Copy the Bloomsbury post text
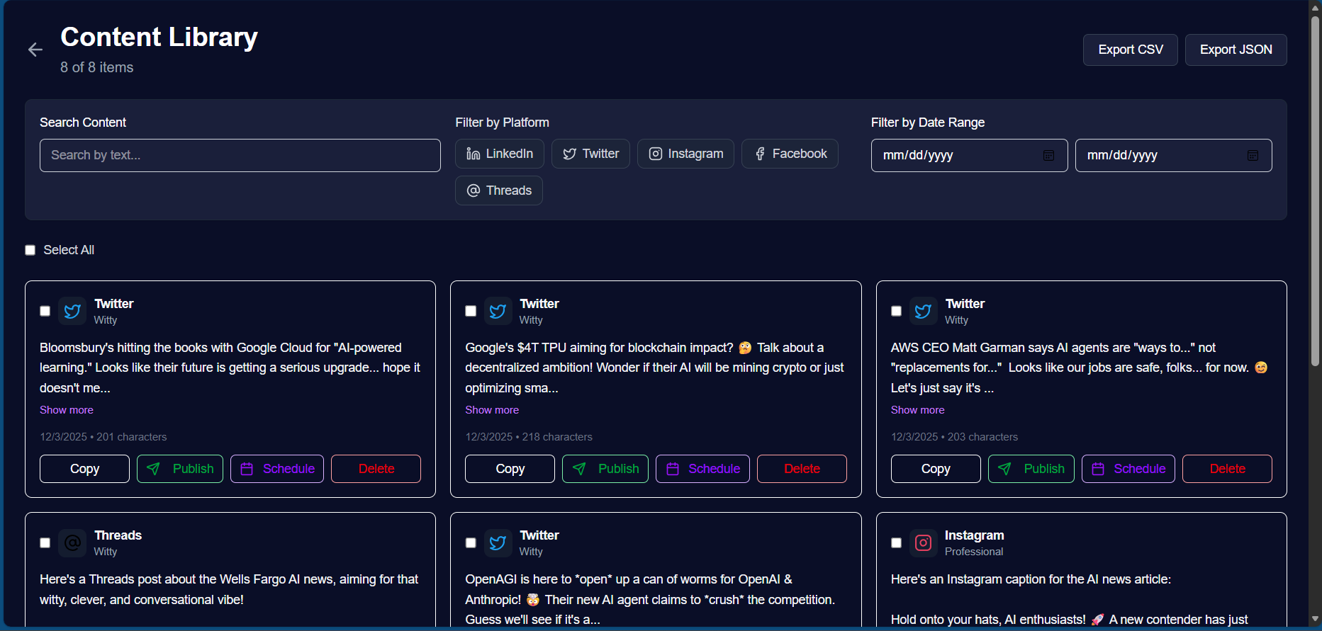1322x631 pixels. coord(84,469)
